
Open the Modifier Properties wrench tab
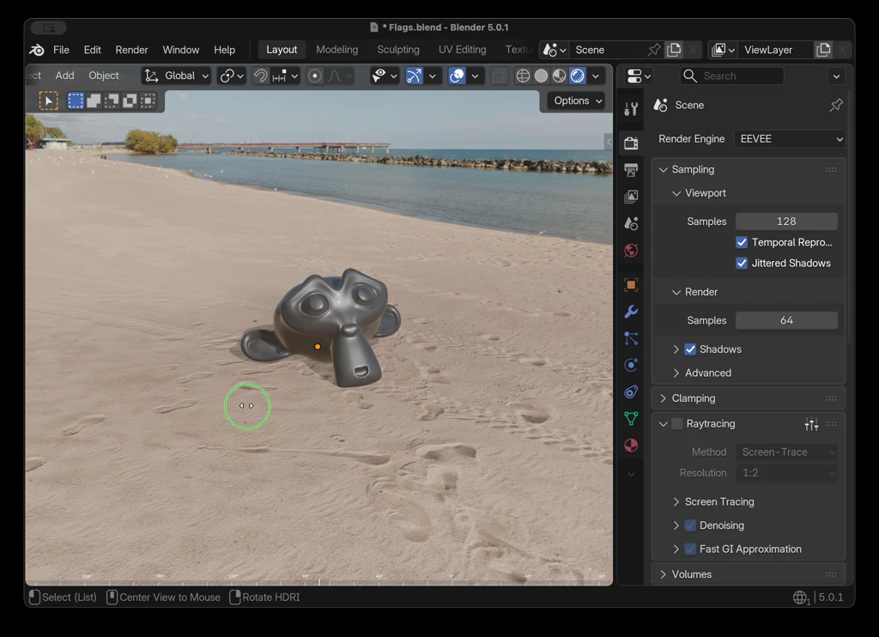pos(631,312)
